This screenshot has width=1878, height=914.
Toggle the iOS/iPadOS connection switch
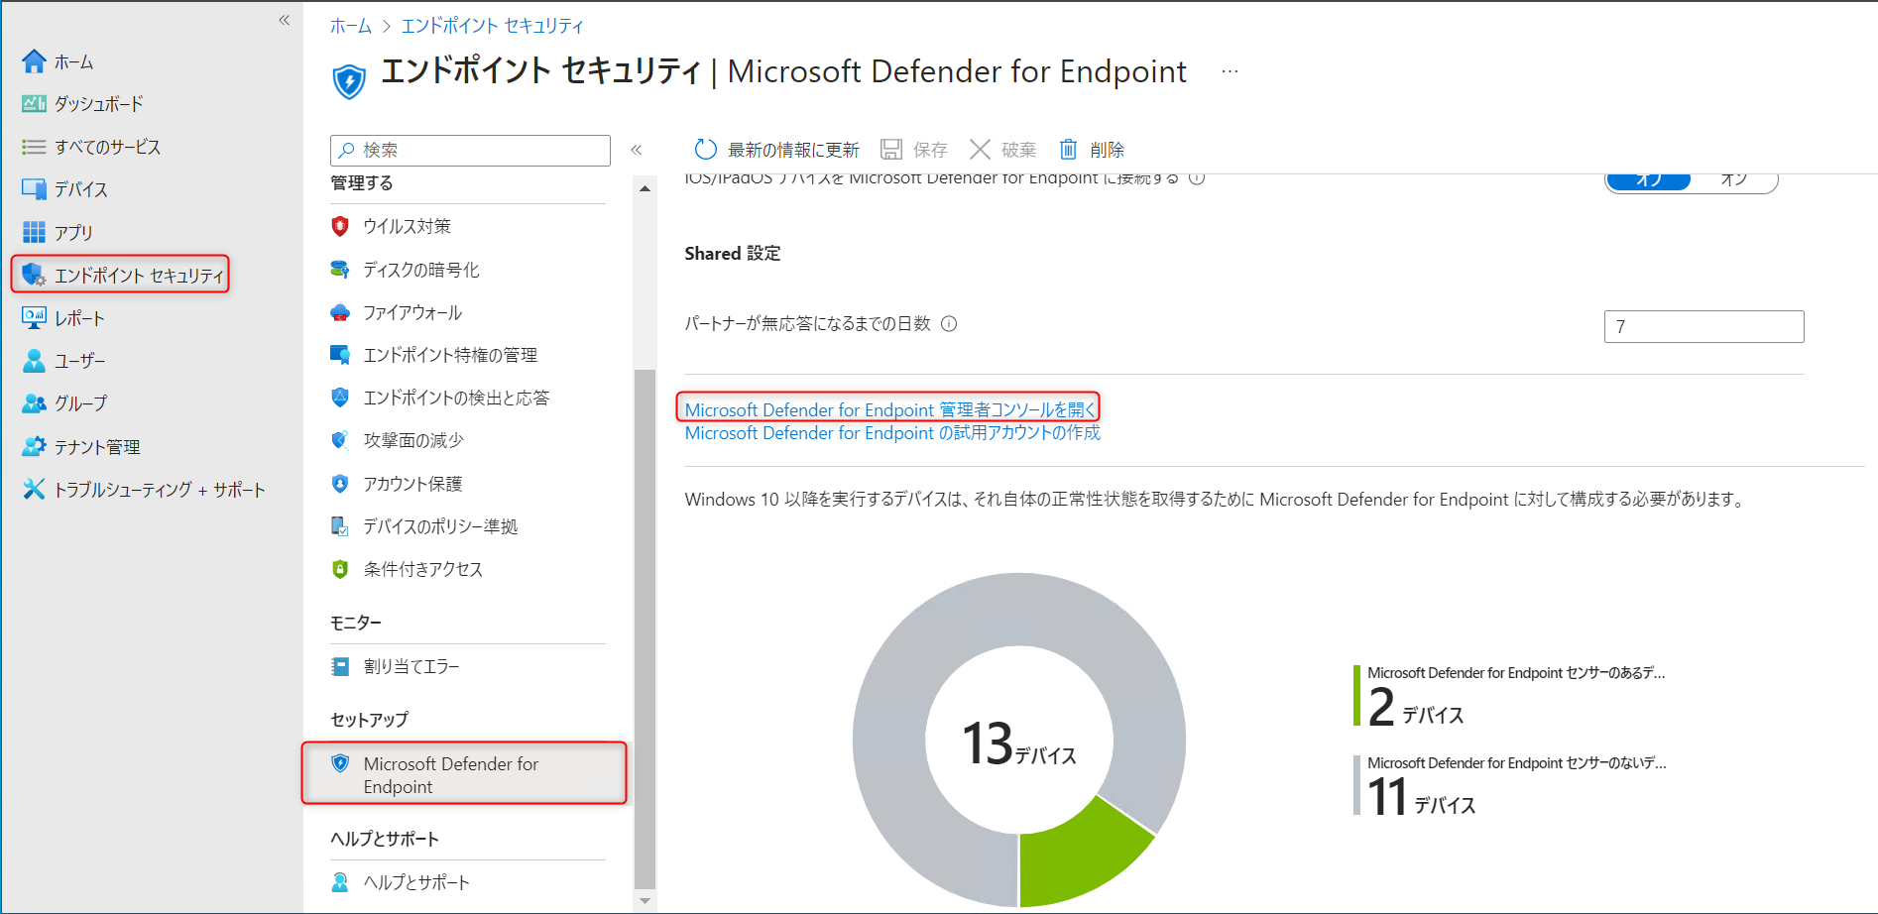[x=1690, y=180]
